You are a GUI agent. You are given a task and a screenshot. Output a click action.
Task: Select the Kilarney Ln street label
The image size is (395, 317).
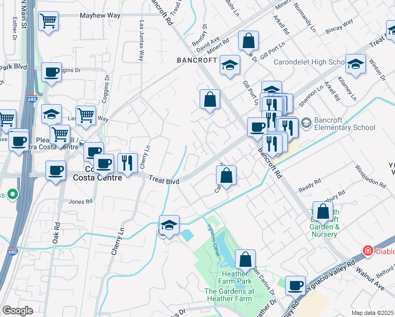click(347, 88)
